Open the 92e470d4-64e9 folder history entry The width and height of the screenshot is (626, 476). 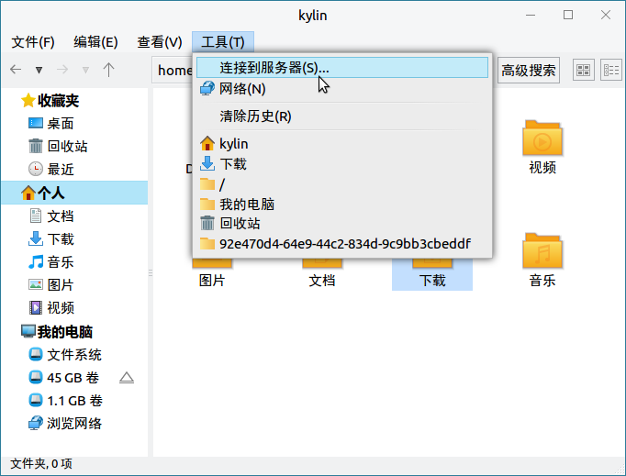(x=342, y=243)
